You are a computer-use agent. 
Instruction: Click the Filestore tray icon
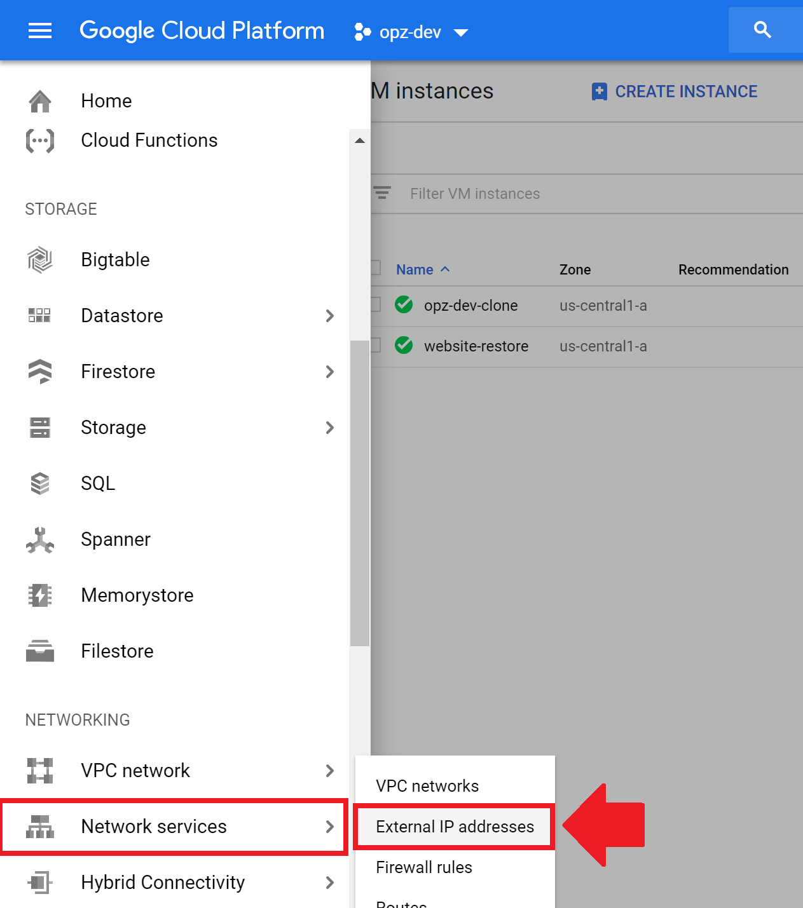tap(40, 651)
